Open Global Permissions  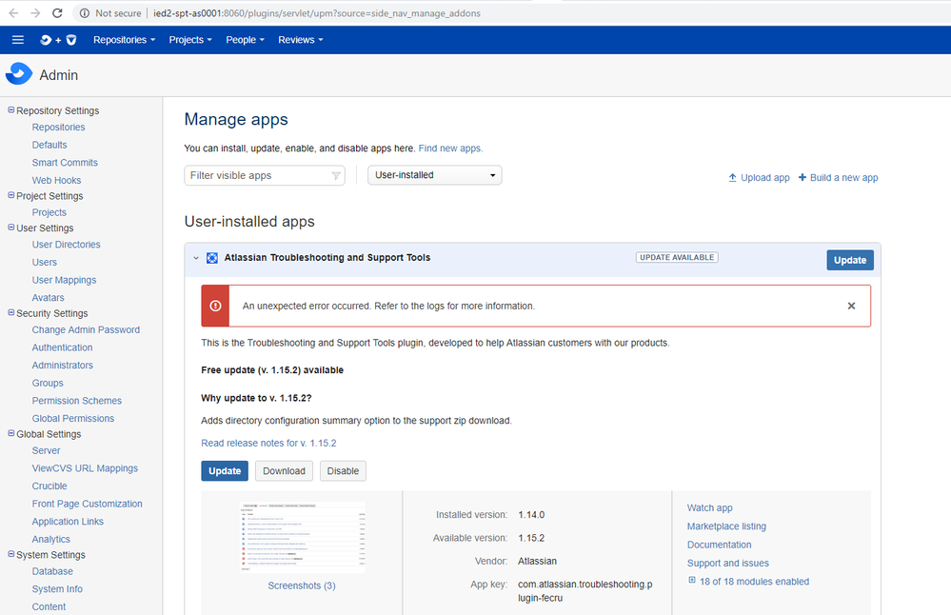click(72, 419)
